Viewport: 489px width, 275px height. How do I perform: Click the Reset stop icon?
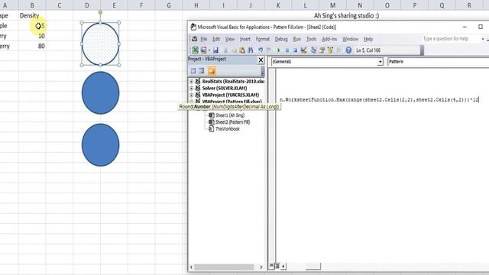coord(296,50)
